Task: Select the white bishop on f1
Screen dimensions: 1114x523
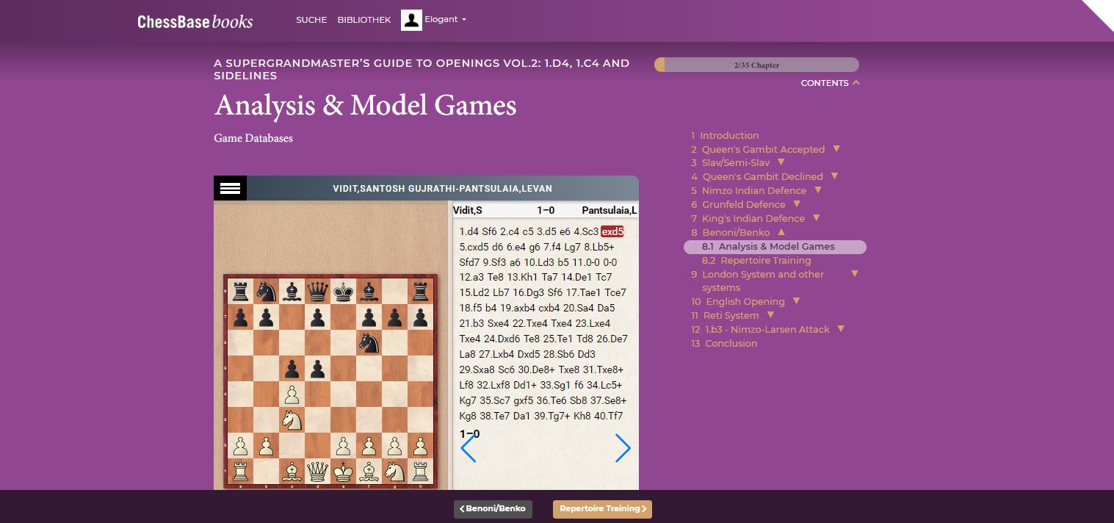Action: [369, 470]
